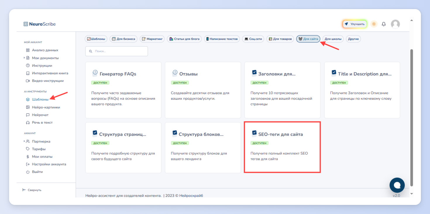This screenshot has height=214, width=430.
Task: Click the Генератор FAQs question icon
Action: [x=95, y=73]
